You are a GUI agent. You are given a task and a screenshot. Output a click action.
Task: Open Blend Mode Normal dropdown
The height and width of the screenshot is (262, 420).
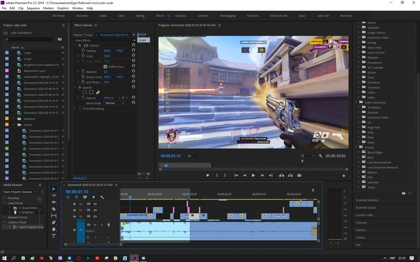click(x=114, y=103)
